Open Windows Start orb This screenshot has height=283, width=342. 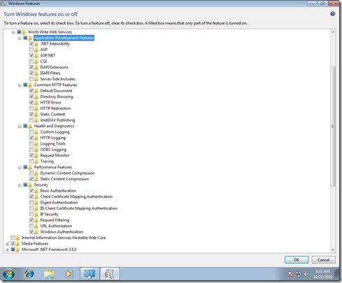coord(9,274)
